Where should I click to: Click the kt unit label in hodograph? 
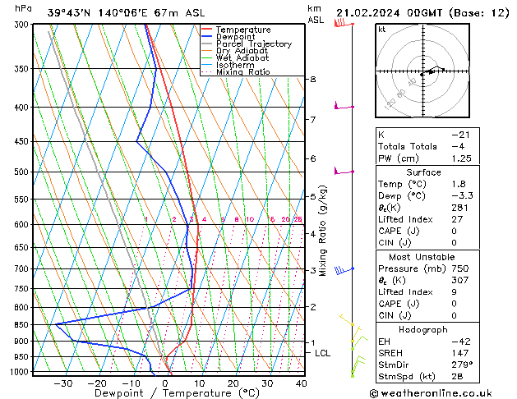[381, 30]
